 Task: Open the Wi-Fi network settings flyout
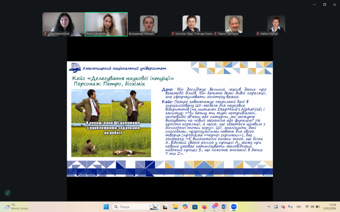point(307,207)
